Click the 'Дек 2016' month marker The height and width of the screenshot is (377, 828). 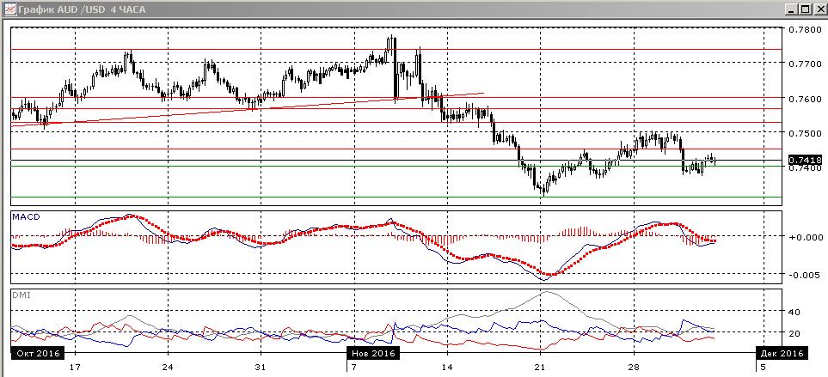[x=781, y=353]
